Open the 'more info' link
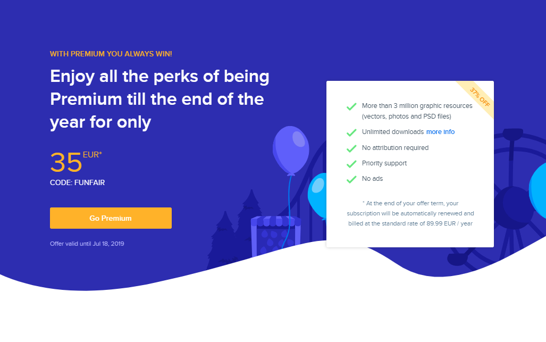The height and width of the screenshot is (342, 546). click(x=440, y=132)
